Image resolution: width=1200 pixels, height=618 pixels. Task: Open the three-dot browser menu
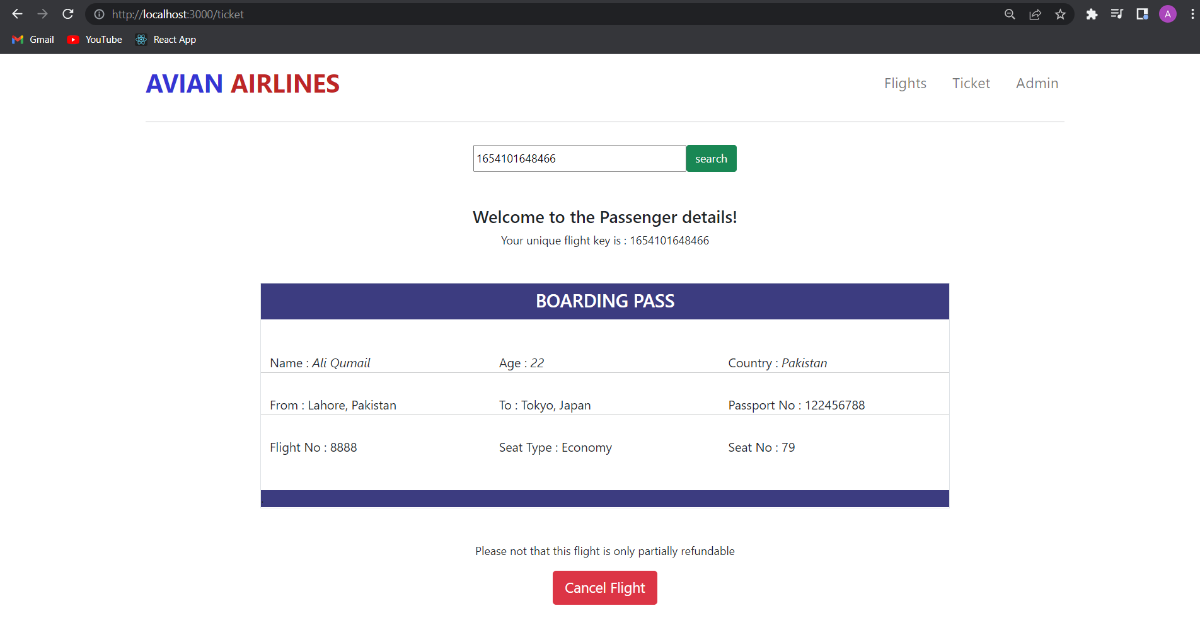coord(1190,14)
